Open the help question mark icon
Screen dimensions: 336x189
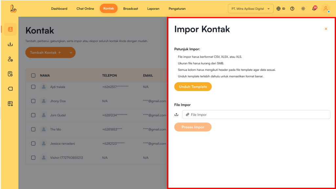point(292,9)
